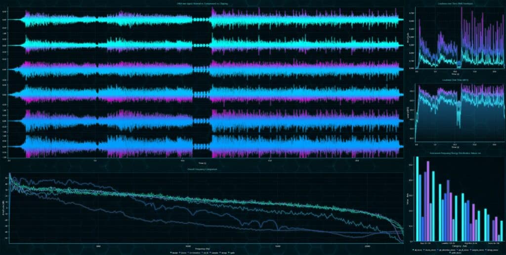This screenshot has height=255, width=506.
Task: Toggle the Master series in frequency legend
Action: pos(174,253)
